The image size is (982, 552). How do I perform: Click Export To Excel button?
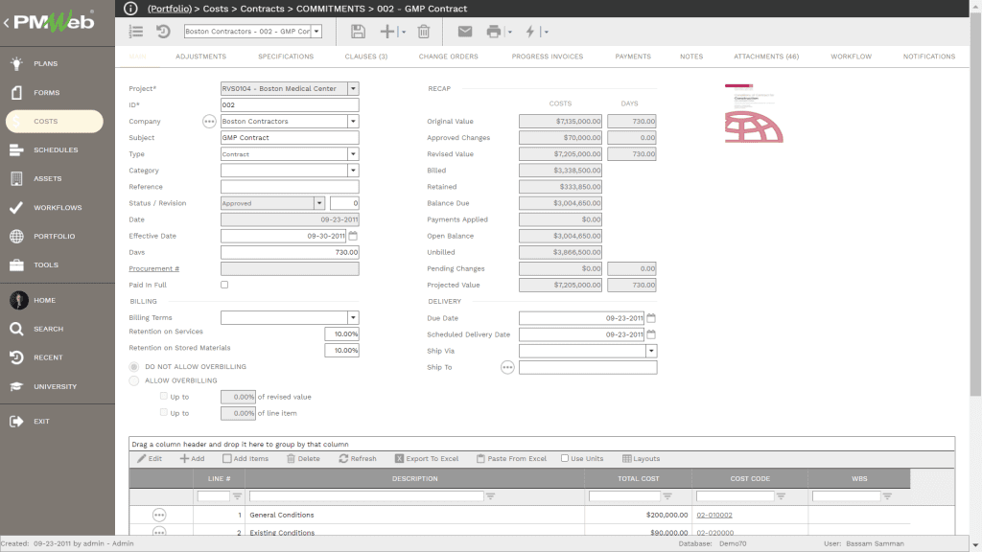click(x=427, y=459)
